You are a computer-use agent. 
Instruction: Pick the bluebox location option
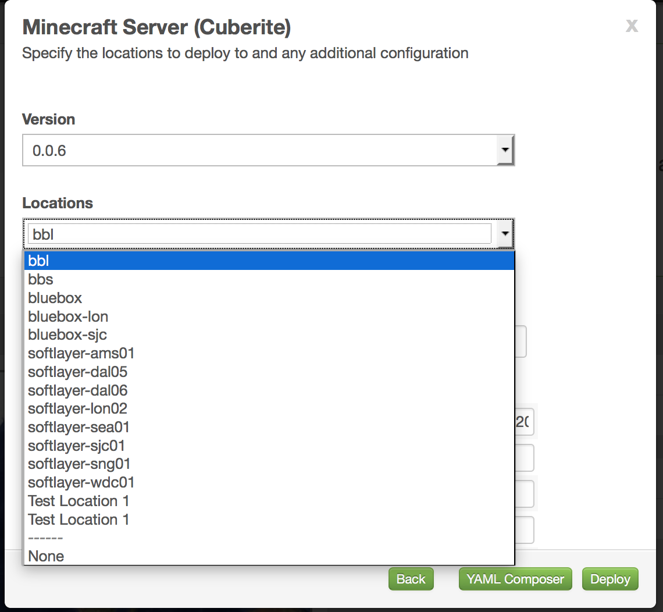[269, 298]
